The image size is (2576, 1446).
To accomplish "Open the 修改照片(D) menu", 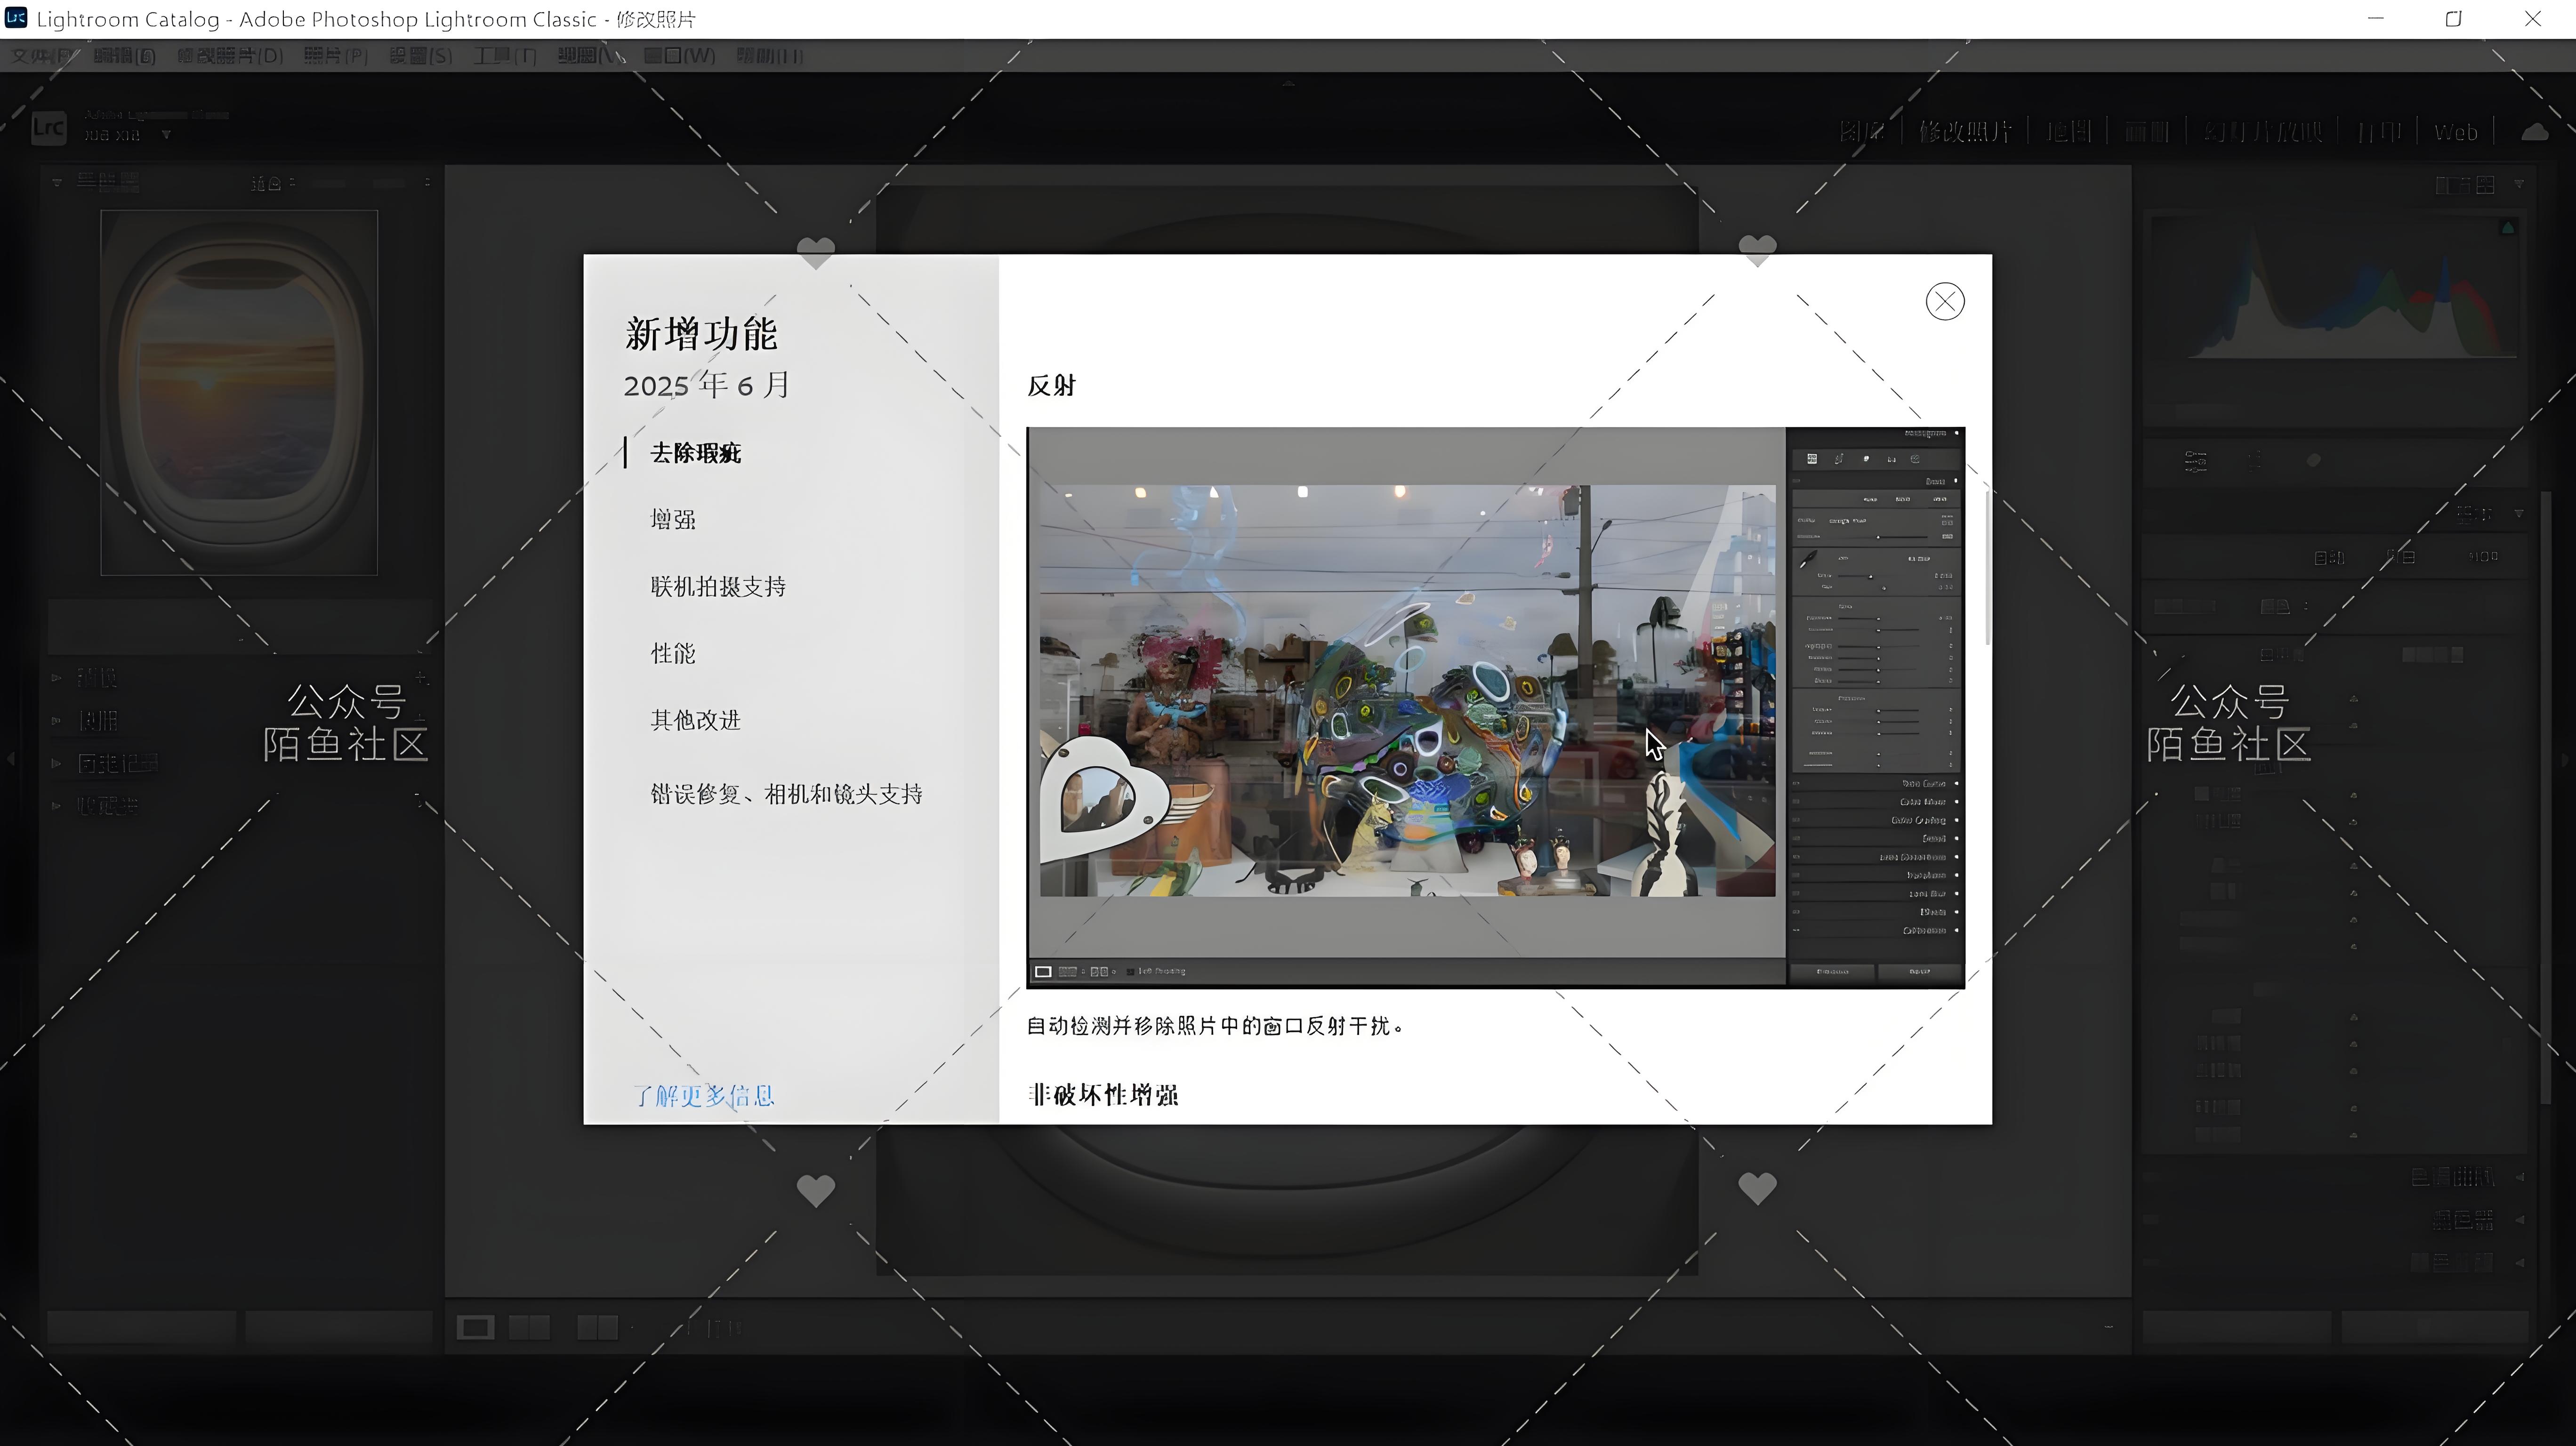I will (x=230, y=56).
